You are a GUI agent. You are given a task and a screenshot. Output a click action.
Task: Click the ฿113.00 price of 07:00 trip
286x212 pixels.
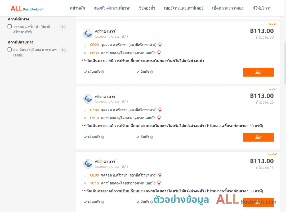click(x=262, y=96)
